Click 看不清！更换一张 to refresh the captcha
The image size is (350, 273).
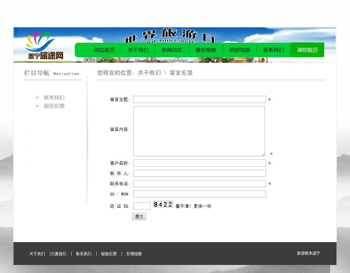point(193,206)
